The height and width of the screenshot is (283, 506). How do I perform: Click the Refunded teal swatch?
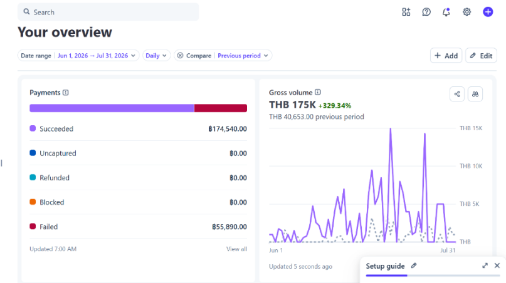pyautogui.click(x=33, y=177)
